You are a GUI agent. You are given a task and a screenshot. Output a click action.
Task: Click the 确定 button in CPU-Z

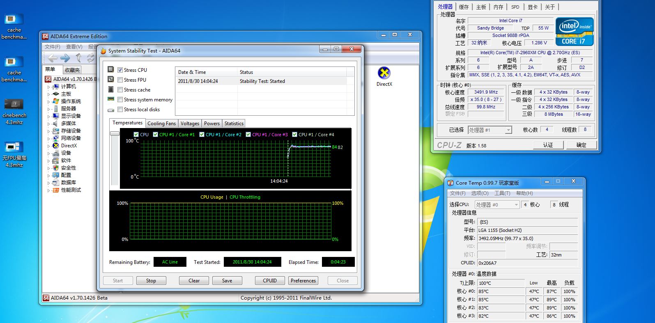(x=581, y=145)
